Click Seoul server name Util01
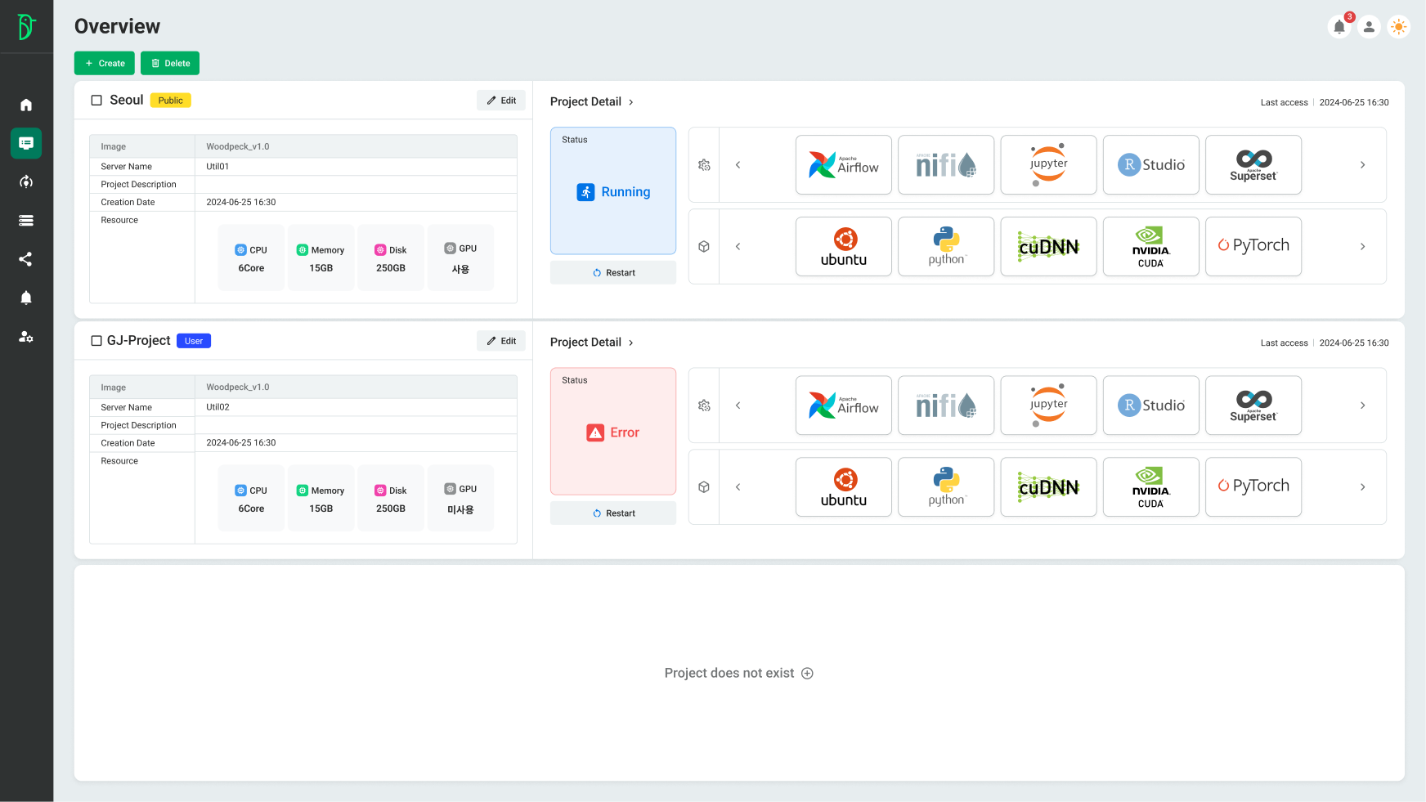The height and width of the screenshot is (802, 1426). (217, 167)
